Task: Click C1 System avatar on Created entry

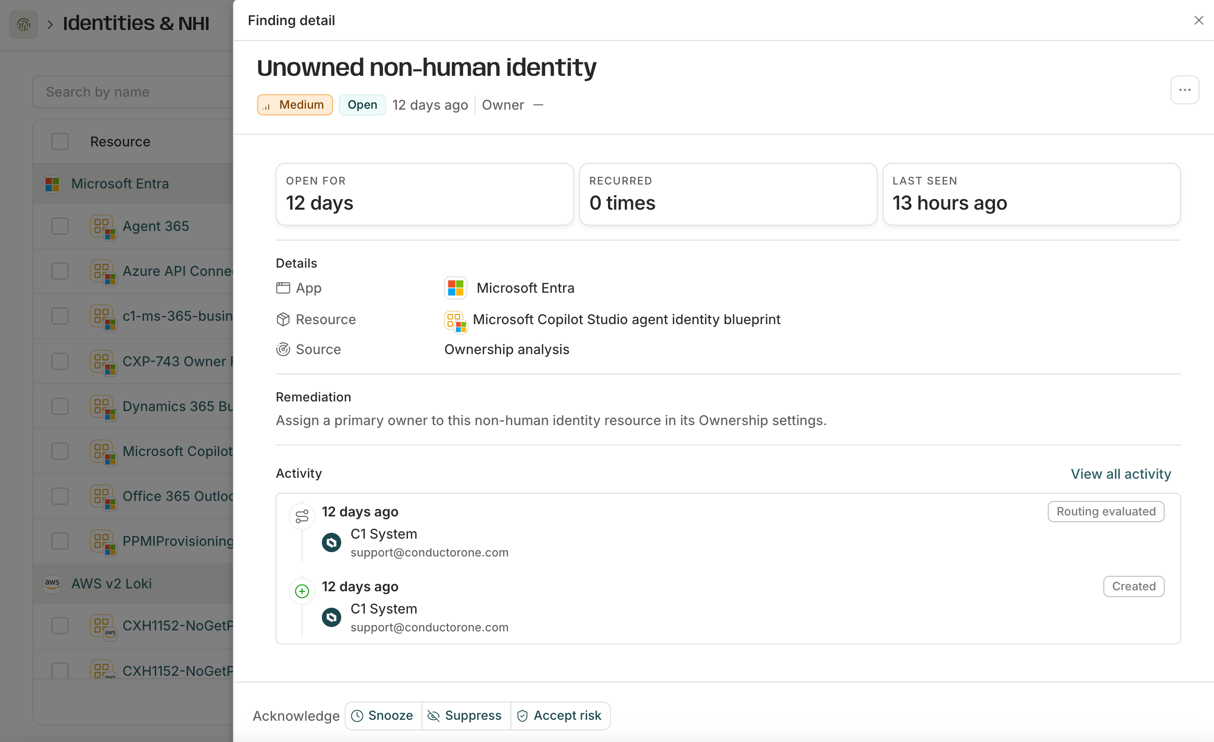Action: 332,617
